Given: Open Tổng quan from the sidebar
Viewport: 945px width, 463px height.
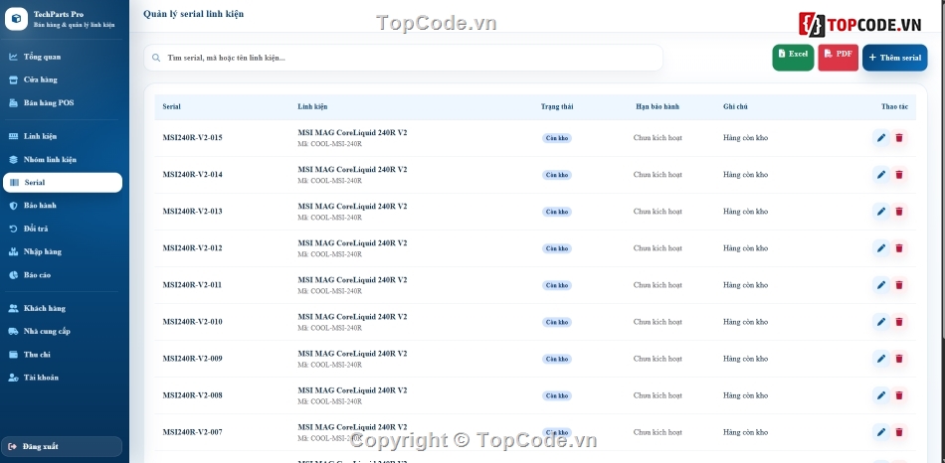Looking at the screenshot, I should coord(63,57).
